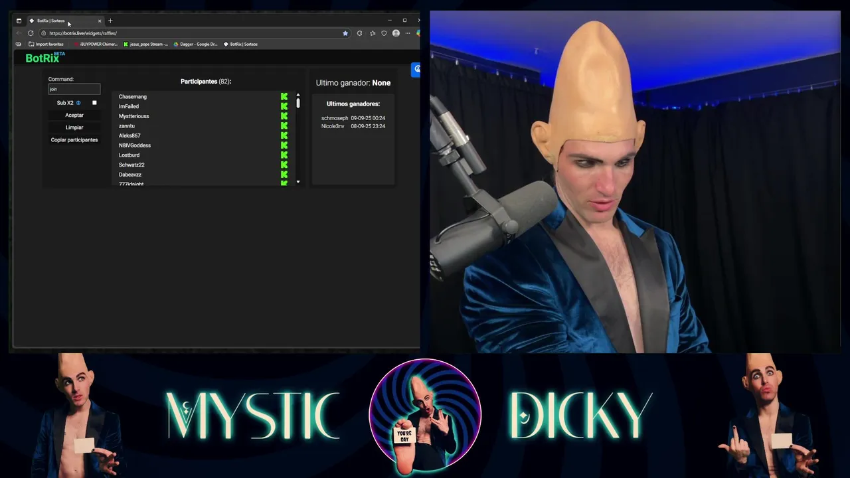Click the Kick icon beside Aleks867
Viewport: 850px width, 478px height.
(284, 135)
